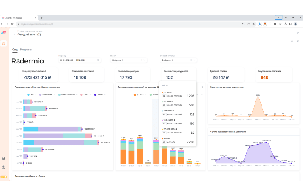Image resolution: width=303 pixels, height=196 pixels.
Task: Switch to the Рекуренты tab
Action: [x=26, y=50]
